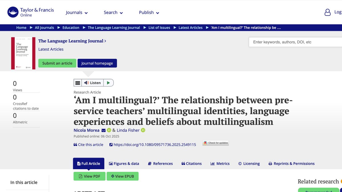Open the article DOI link
This screenshot has height=192, width=342.
[153, 144]
